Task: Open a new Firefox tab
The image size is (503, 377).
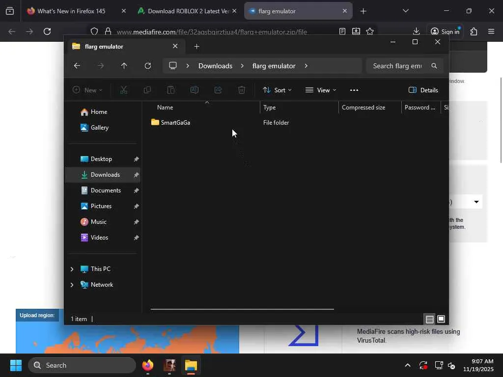Action: coord(363,11)
